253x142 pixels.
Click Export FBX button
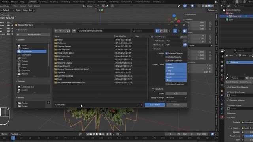tap(155, 105)
